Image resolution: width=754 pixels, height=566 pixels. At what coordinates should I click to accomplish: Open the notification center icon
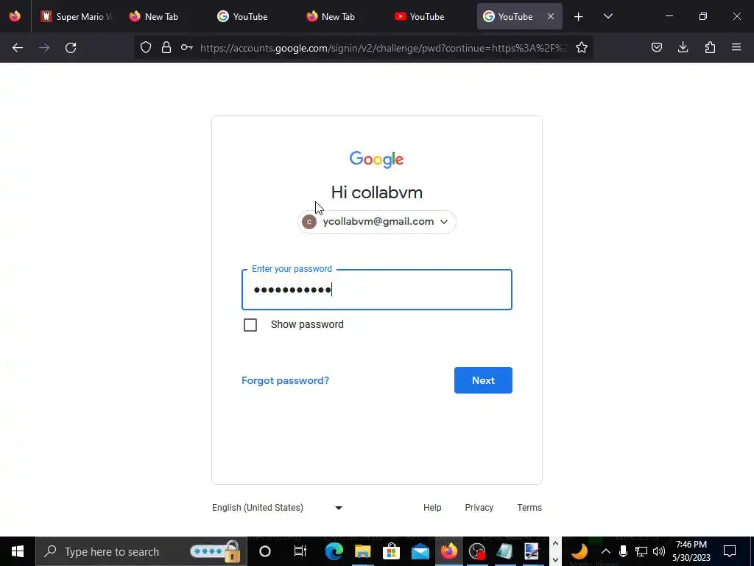coord(730,551)
